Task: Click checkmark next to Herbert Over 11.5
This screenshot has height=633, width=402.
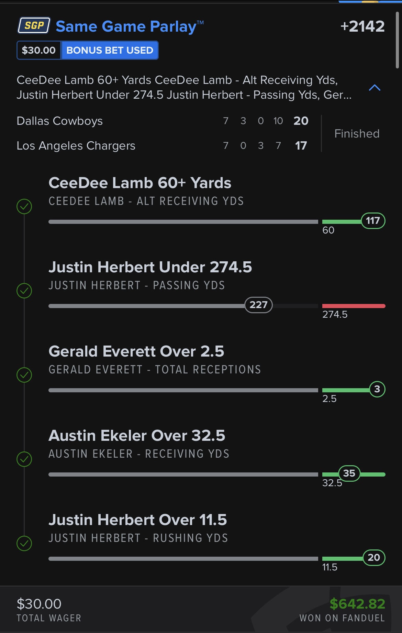Action: coord(24,544)
